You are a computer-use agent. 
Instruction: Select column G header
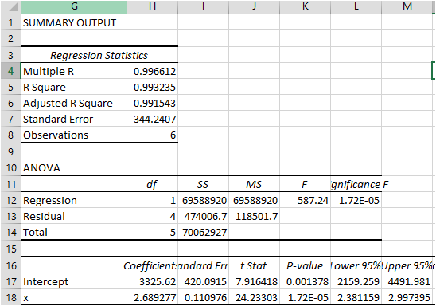point(74,6)
